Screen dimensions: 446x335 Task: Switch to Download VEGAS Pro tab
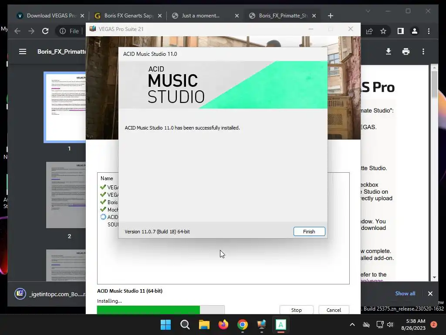pos(51,16)
